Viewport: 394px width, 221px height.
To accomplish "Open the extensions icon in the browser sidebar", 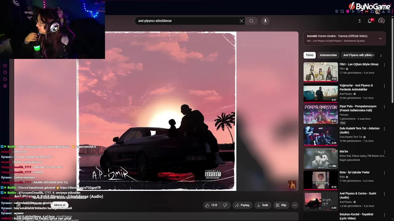I will pos(5,79).
